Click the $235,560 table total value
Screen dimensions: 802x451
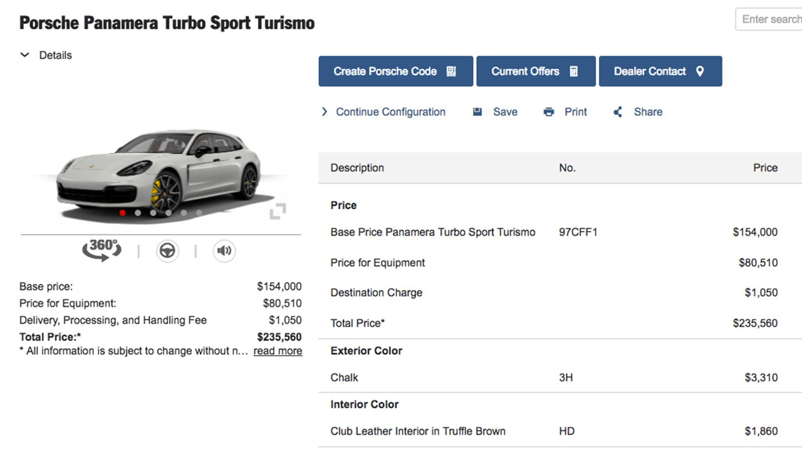click(x=755, y=323)
